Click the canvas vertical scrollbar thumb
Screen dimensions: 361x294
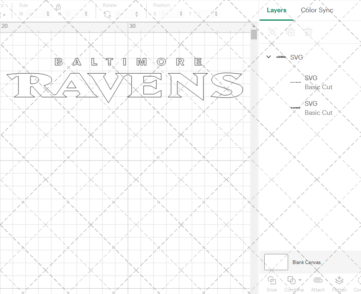(x=254, y=35)
